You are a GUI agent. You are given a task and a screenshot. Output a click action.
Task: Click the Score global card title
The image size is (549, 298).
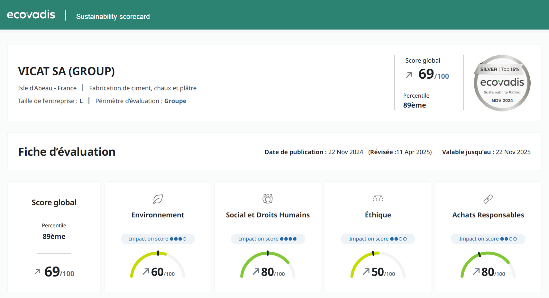coord(54,203)
